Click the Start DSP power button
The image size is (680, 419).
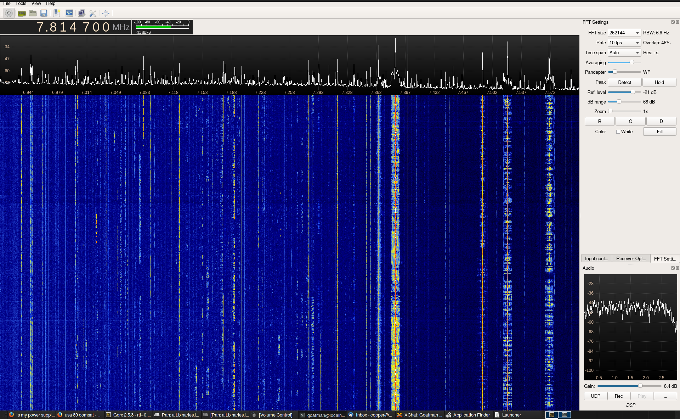click(9, 13)
